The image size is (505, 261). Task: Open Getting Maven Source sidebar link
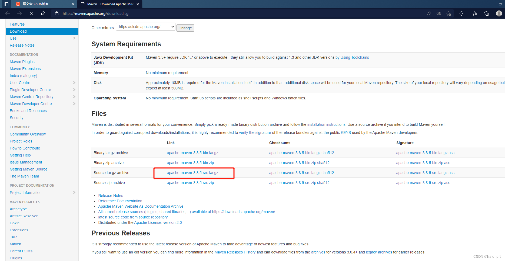coord(28,169)
